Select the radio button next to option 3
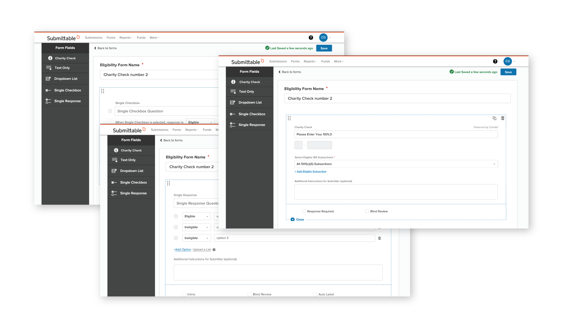Viewport: 566px width, 318px height. pos(176,238)
